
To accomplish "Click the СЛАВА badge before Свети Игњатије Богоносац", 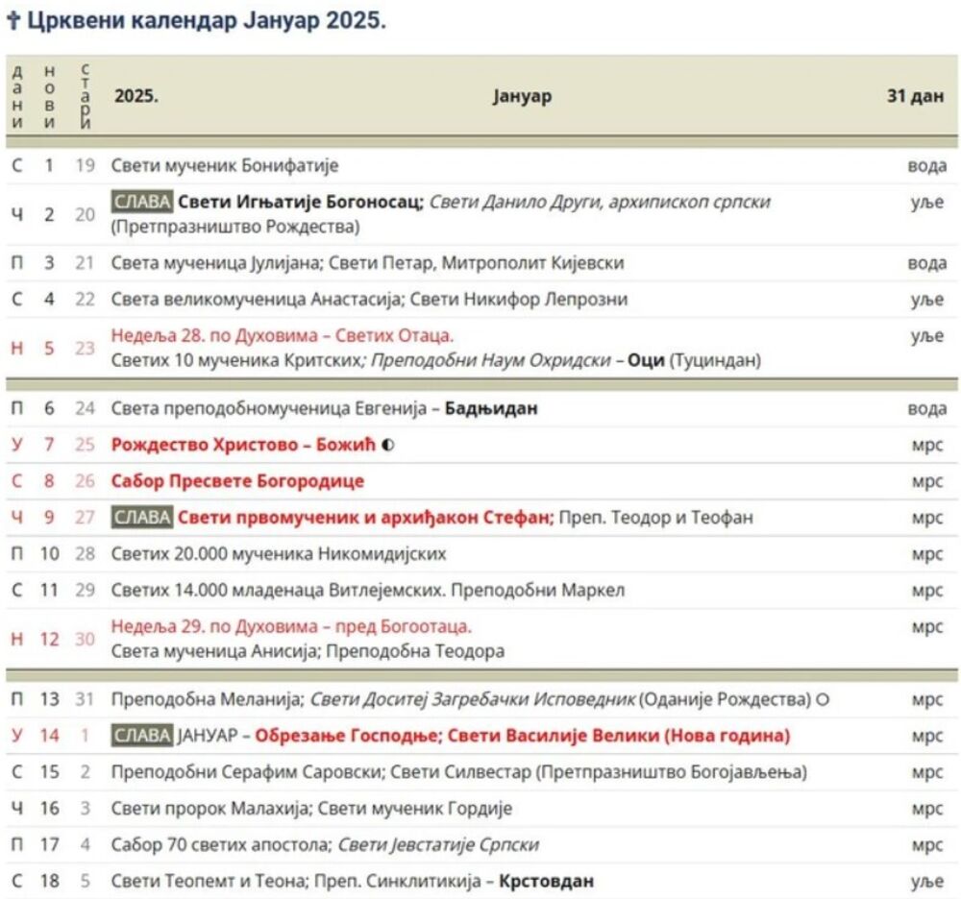I will point(141,203).
